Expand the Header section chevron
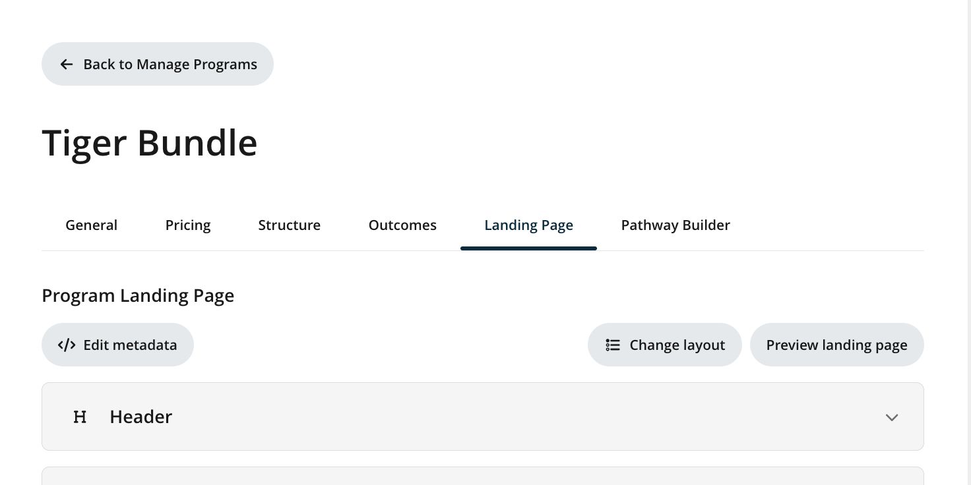The image size is (971, 485). coord(891,417)
